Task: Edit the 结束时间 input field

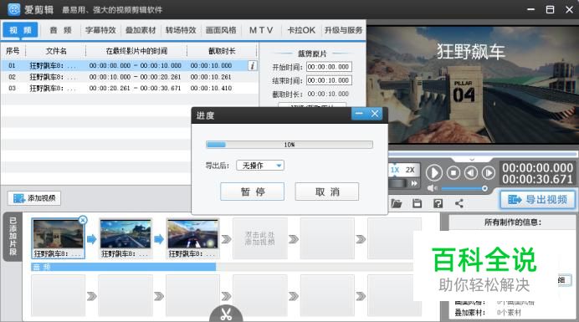Action: coord(329,80)
